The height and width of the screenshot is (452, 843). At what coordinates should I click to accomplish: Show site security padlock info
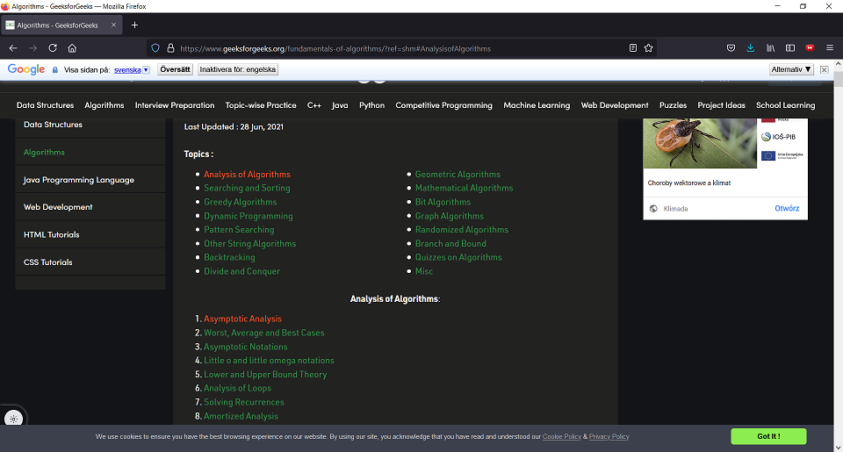[x=170, y=48]
